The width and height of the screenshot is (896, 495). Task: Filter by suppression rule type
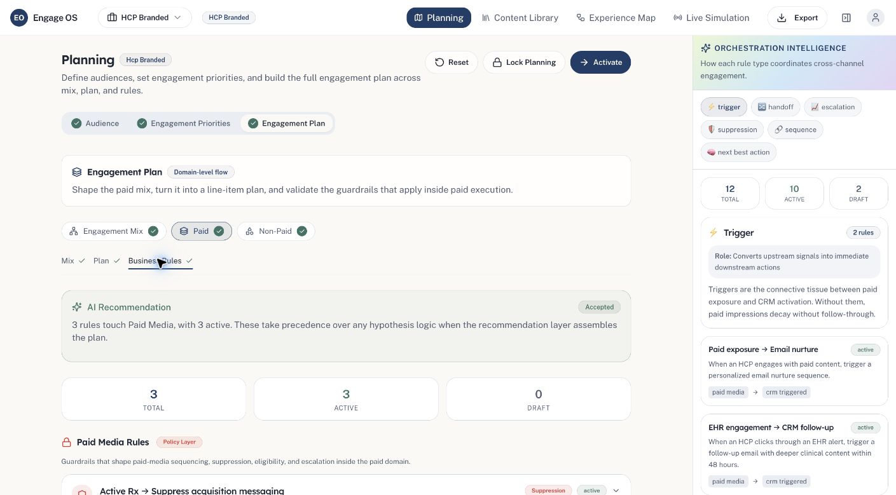click(x=732, y=130)
